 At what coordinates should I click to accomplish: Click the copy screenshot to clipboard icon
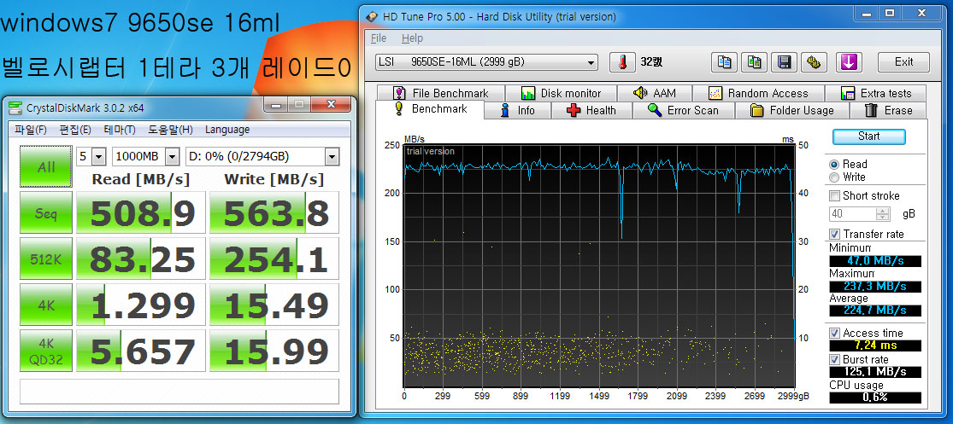click(754, 62)
